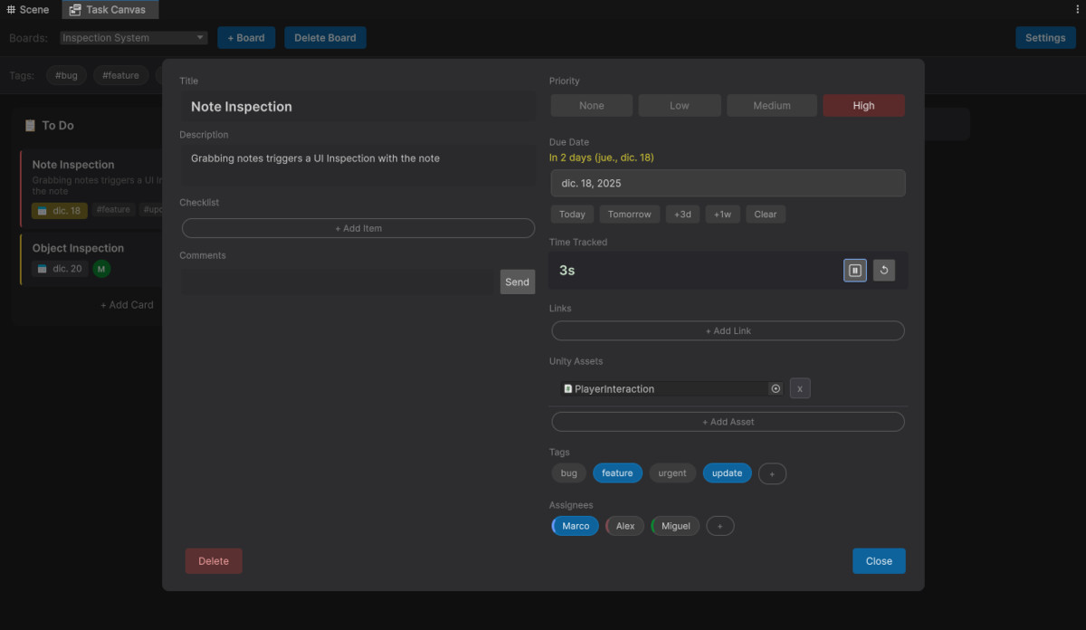Click the Close button
Viewport: 1086px width, 630px height.
click(878, 561)
